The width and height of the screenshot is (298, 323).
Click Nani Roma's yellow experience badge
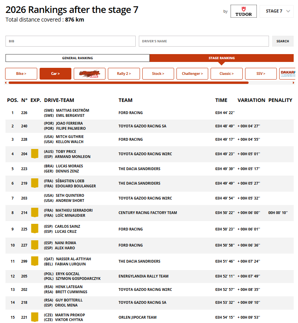click(35, 245)
